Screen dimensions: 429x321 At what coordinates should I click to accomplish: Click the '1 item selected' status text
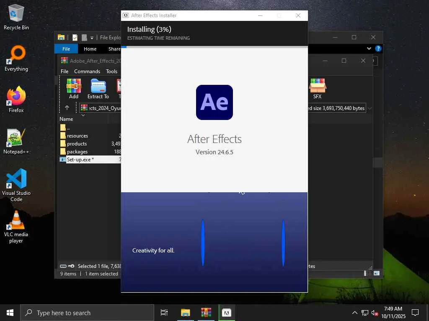tap(101, 273)
